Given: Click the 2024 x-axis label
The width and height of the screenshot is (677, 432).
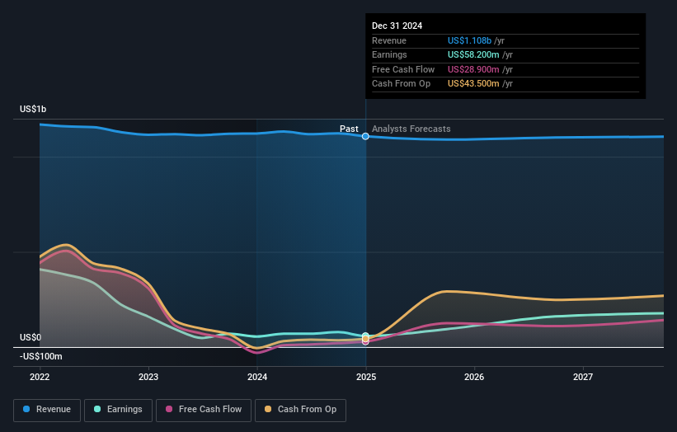Looking at the screenshot, I should 257,377.
